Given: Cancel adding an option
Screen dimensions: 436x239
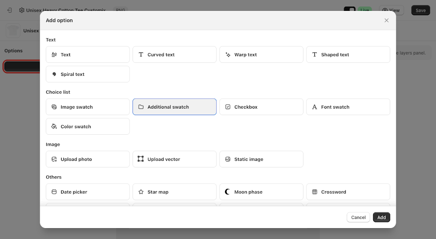Looking at the screenshot, I should (x=358, y=217).
